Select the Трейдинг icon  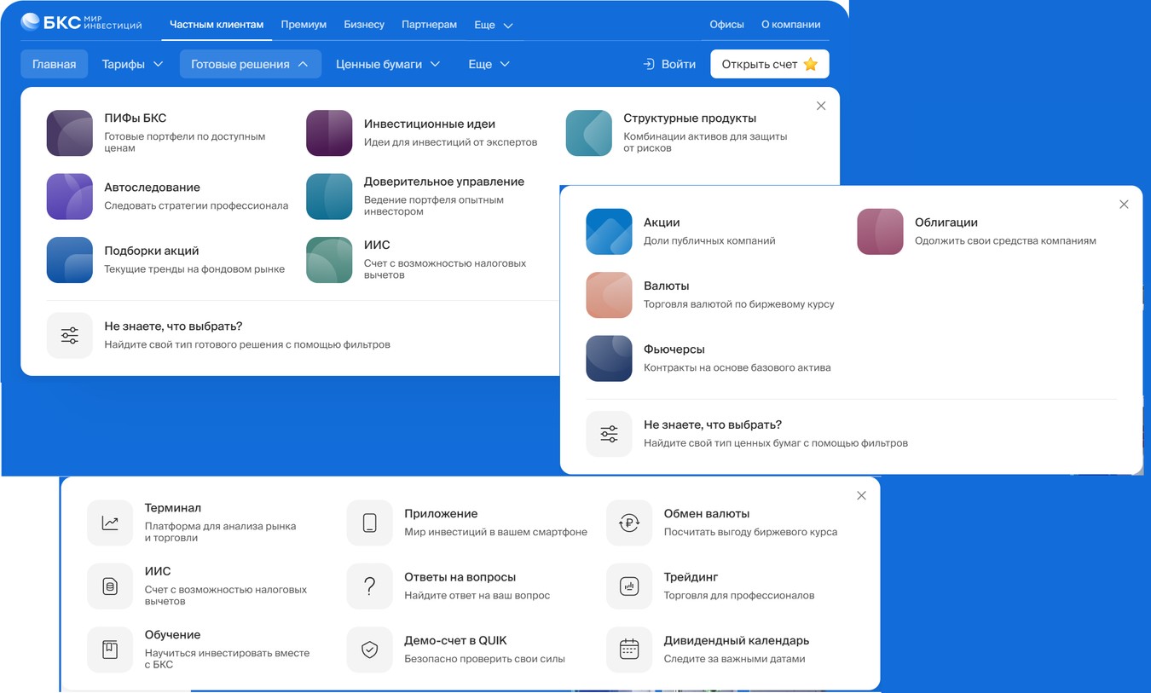pyautogui.click(x=629, y=586)
